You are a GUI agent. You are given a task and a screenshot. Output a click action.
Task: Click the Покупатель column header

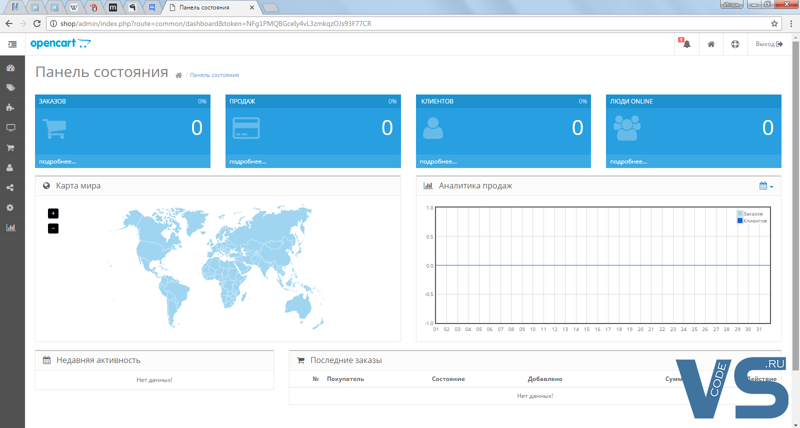[345, 379]
